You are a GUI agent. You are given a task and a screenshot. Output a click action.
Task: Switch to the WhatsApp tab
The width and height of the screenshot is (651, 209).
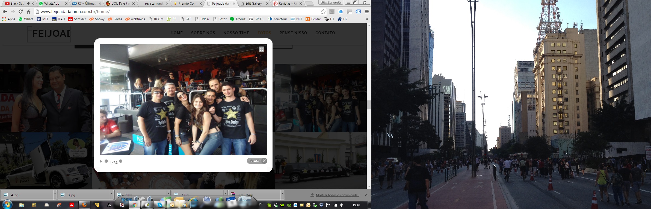coord(52,4)
